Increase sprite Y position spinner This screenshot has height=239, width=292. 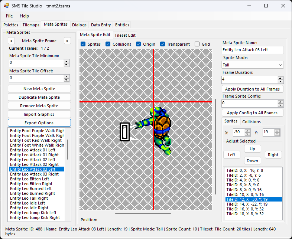click(277, 131)
